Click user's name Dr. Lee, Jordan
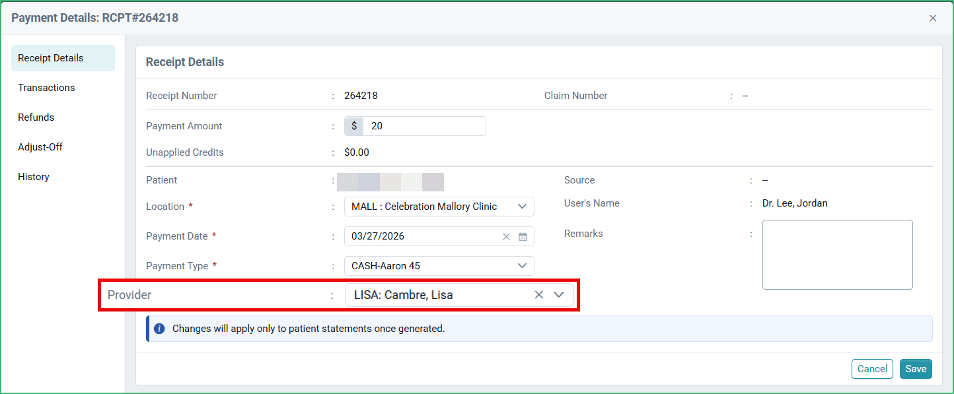Viewport: 954px width, 394px height. click(795, 203)
